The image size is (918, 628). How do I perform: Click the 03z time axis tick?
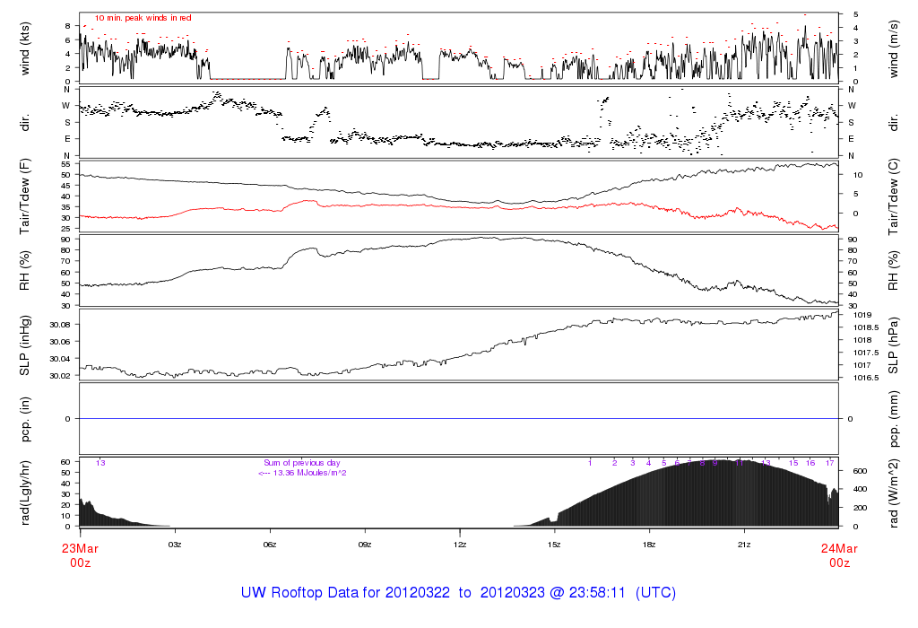point(175,545)
